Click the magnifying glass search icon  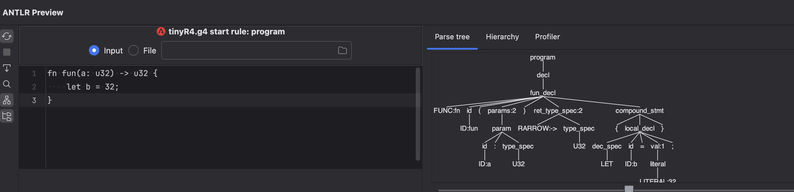coord(7,84)
